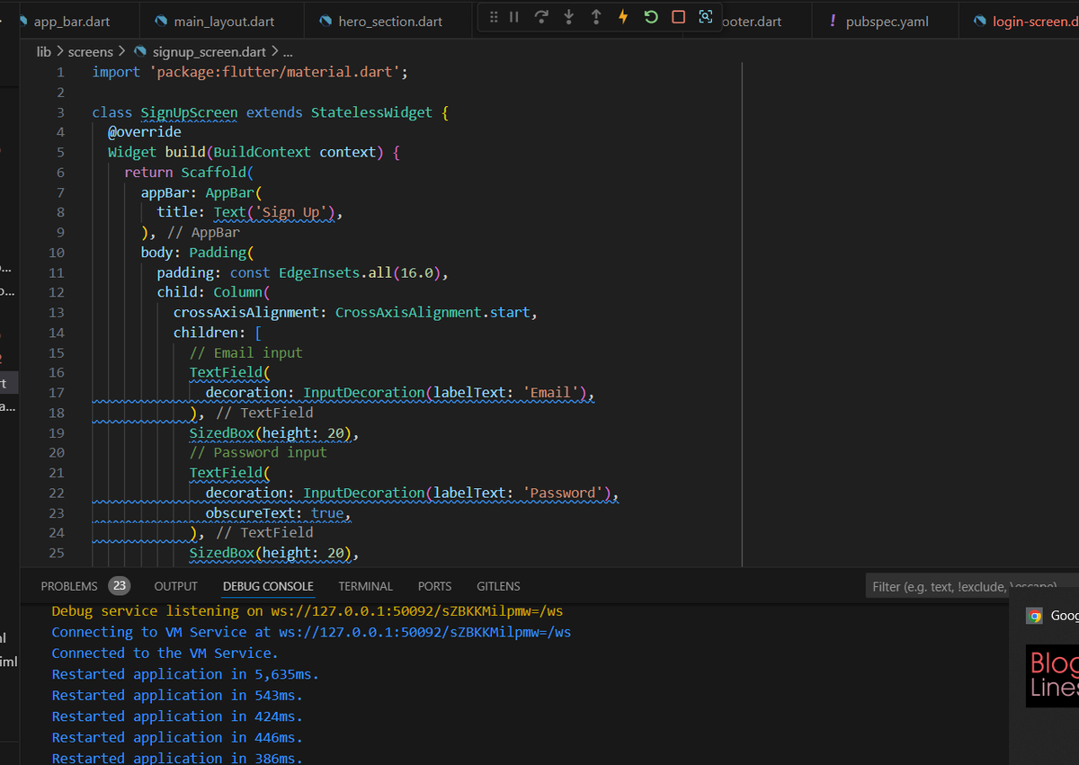The height and width of the screenshot is (765, 1079).
Task: Grab the debug toolbar drag handle
Action: tap(494, 17)
